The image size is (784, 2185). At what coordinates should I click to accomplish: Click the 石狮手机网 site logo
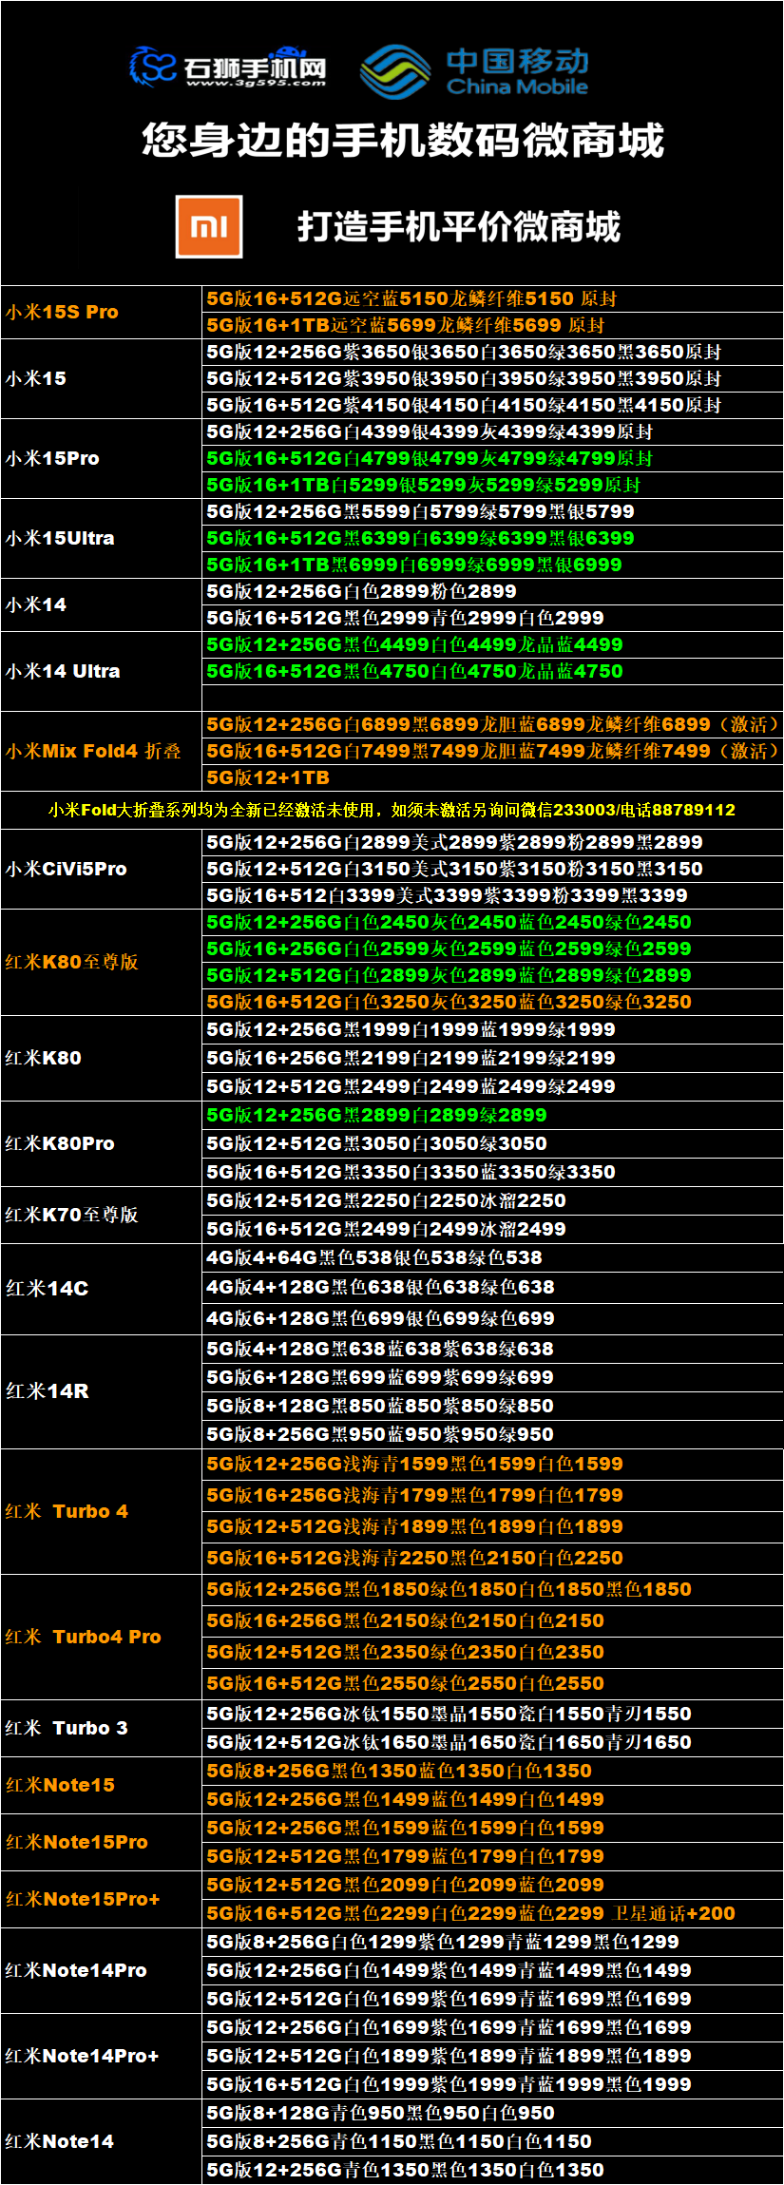[228, 66]
